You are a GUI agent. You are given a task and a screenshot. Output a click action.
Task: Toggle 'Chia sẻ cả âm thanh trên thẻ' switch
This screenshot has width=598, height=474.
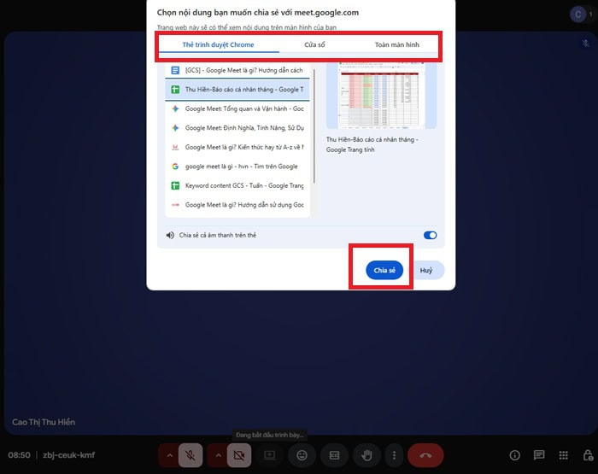(430, 235)
